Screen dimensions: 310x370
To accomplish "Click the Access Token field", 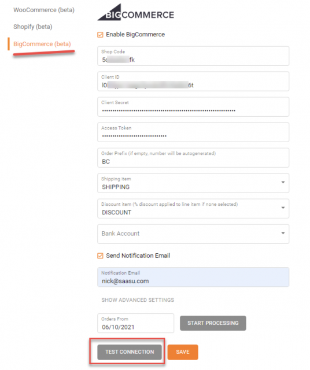I will point(193,132).
